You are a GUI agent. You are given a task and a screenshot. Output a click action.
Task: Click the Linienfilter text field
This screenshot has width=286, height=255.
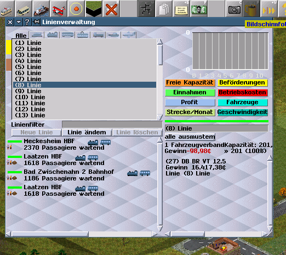pos(112,124)
